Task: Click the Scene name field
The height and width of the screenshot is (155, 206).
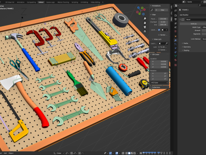Action: click(194, 2)
